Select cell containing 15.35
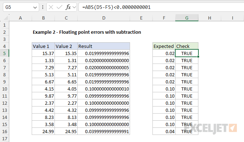 coord(66,53)
